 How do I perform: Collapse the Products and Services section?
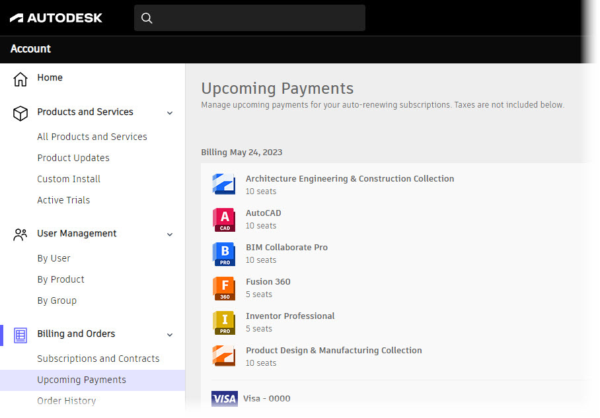point(170,112)
